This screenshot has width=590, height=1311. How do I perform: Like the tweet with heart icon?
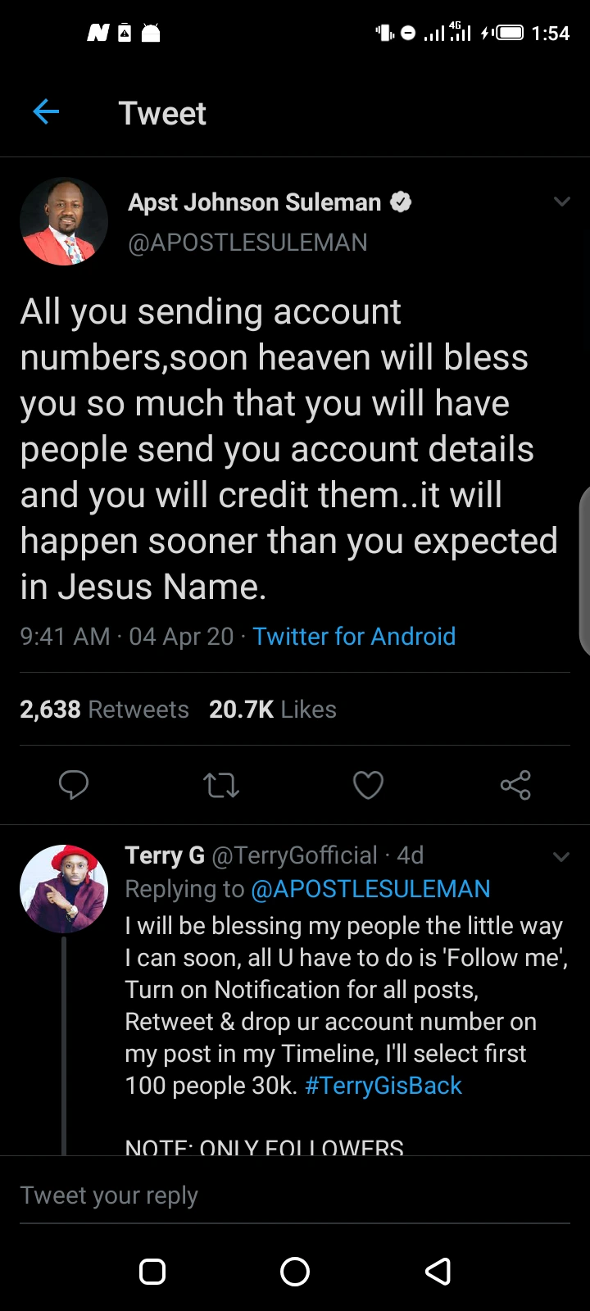368,785
